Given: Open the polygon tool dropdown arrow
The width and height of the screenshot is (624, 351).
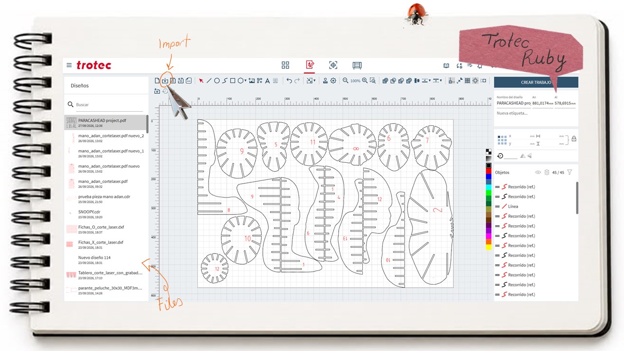Looking at the screenshot, I should (245, 81).
